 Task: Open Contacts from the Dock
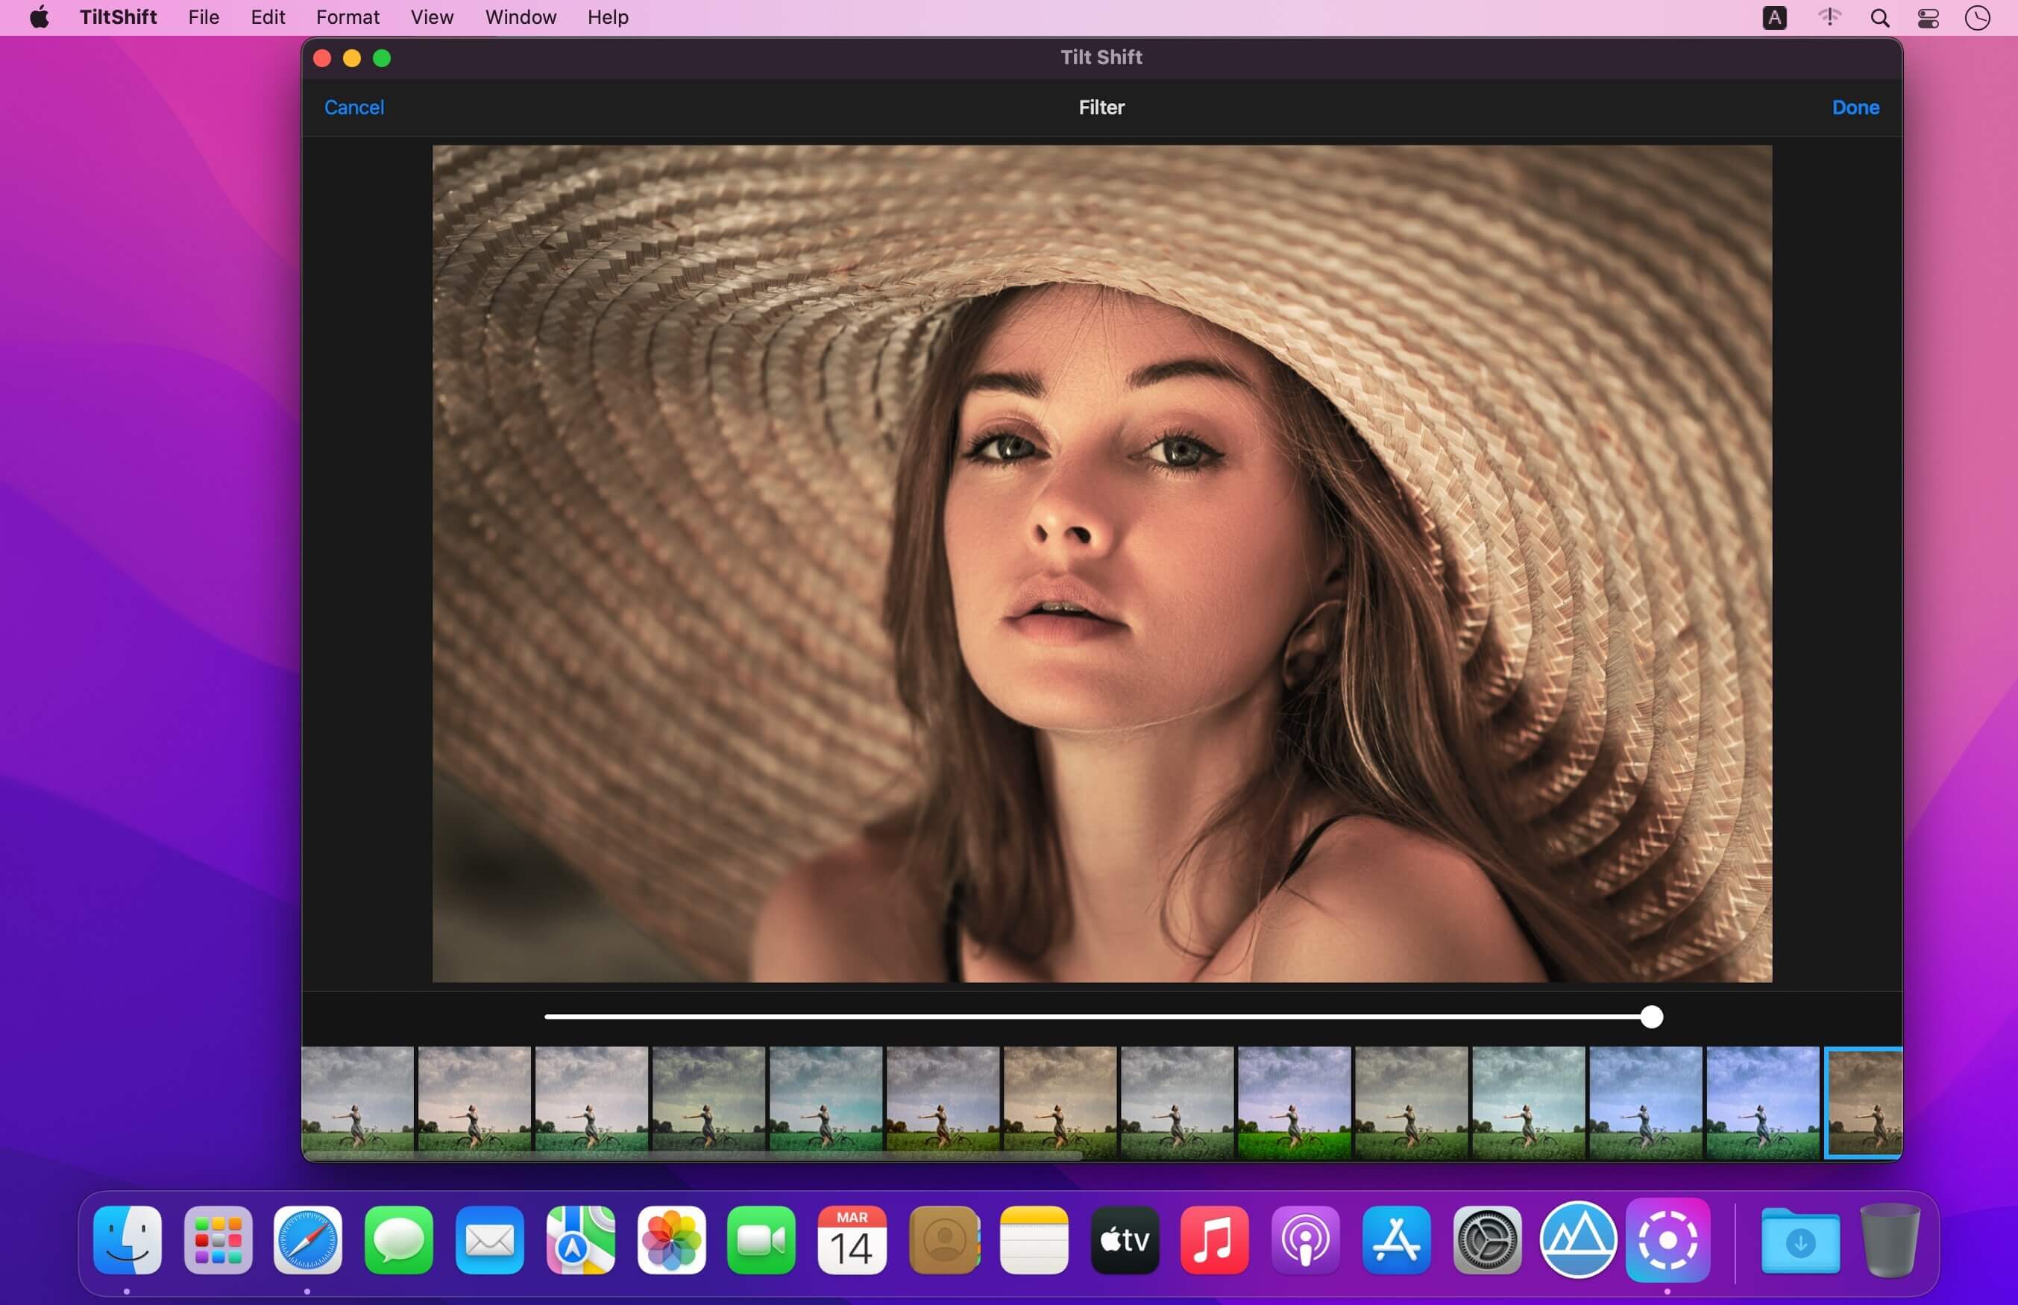[x=944, y=1239]
